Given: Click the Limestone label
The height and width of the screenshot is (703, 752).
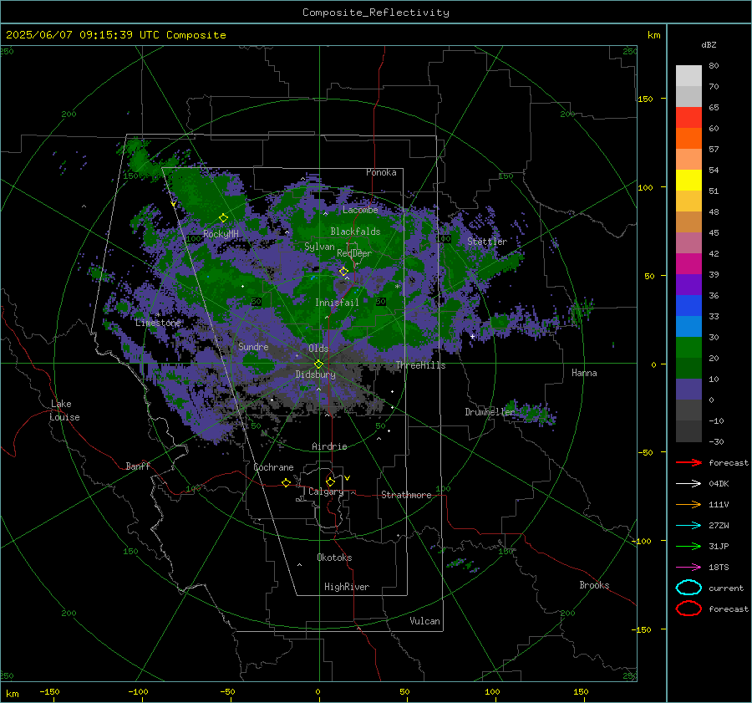Looking at the screenshot, I should [x=158, y=323].
